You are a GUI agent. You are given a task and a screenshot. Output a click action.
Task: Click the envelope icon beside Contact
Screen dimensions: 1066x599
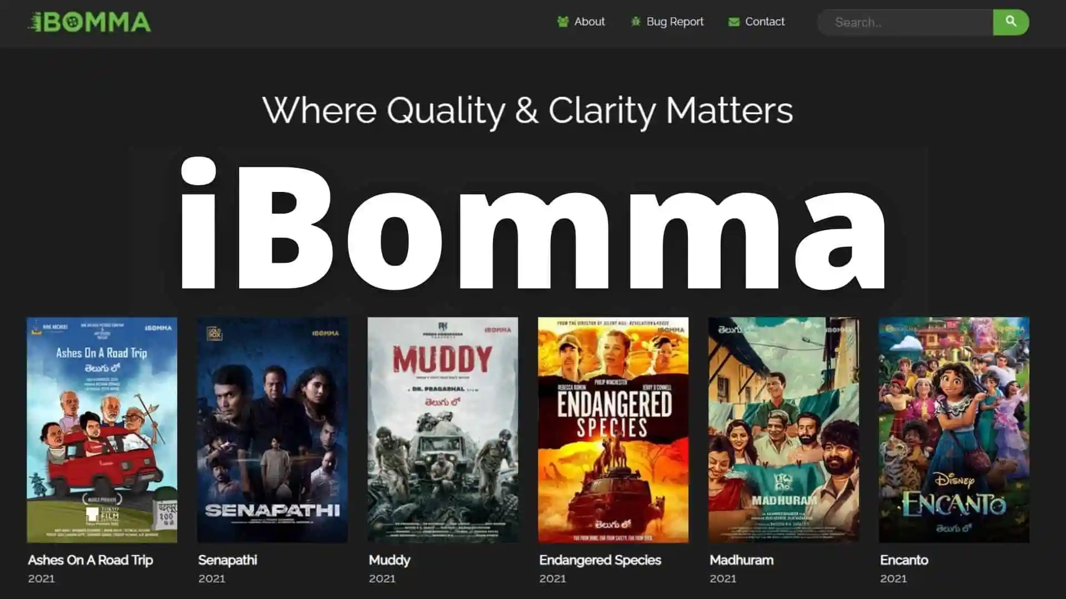733,22
